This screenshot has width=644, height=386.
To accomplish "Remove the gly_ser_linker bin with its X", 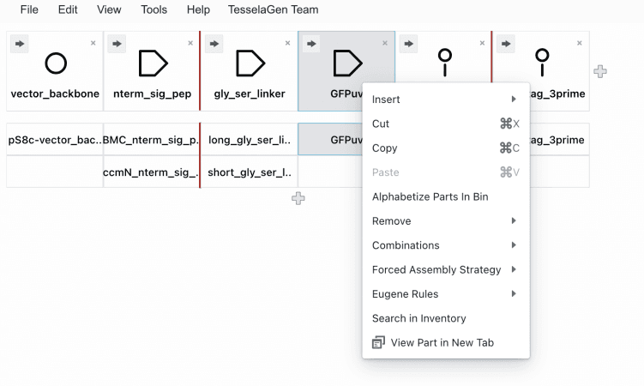I will [288, 43].
